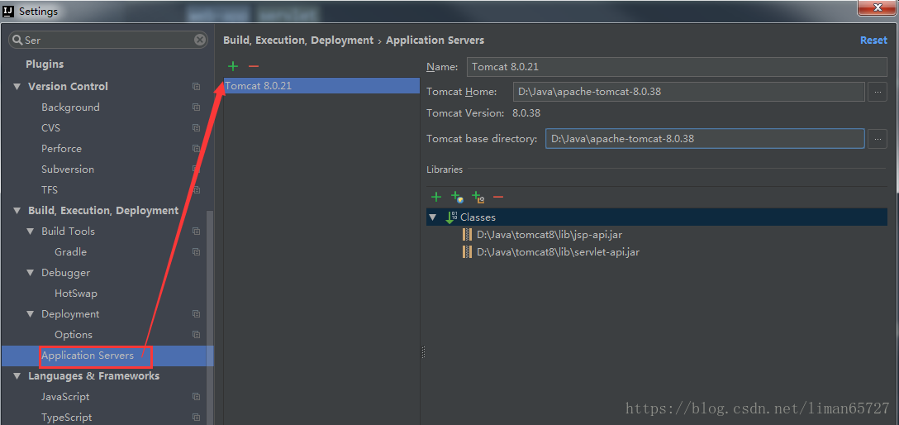Viewport: 899px width, 425px height.
Task: Open the Plugins settings page
Action: pos(45,64)
